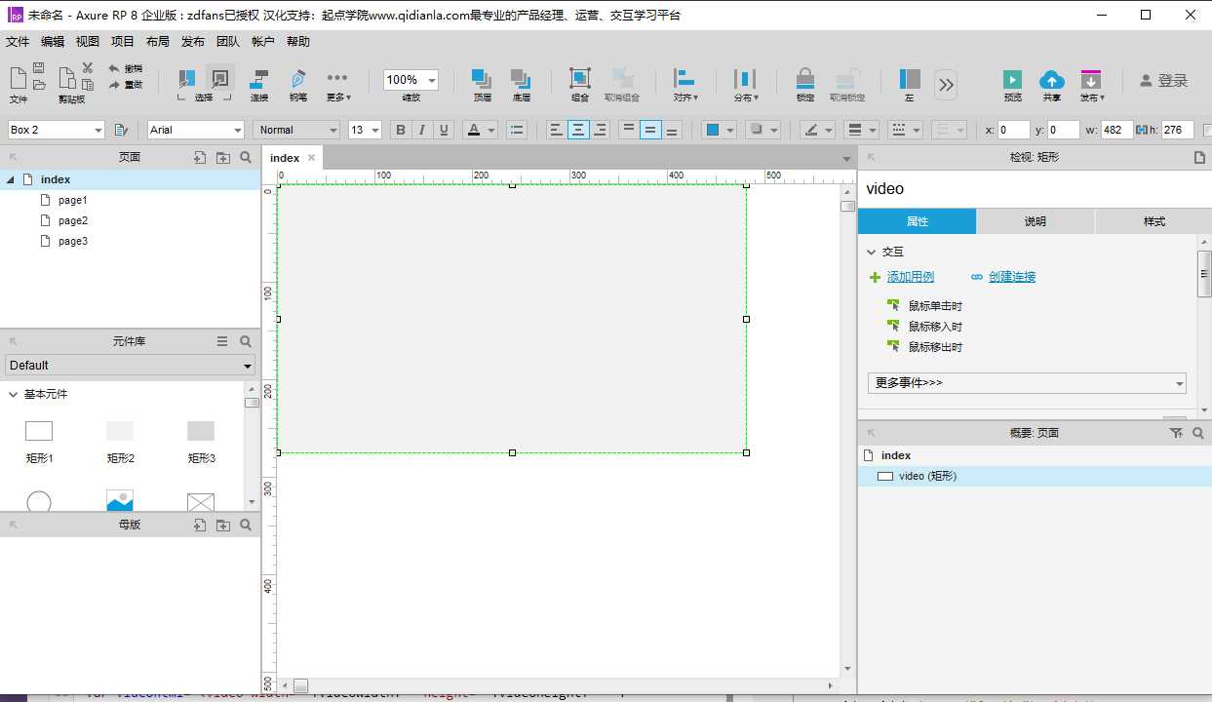This screenshot has width=1212, height=702.
Task: Open the 发布 menu in menu bar
Action: pos(193,42)
